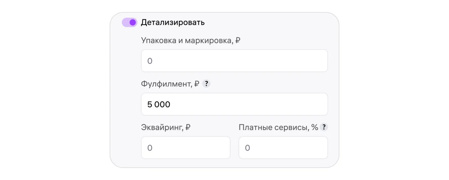Viewport: 449px width, 180px height.
Task: Show the Платные сервисы help tooltip icon
Action: (x=323, y=127)
